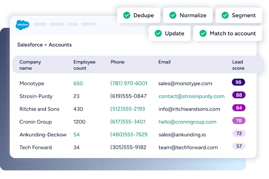Image resolution: width=269 pixels, height=179 pixels.
Task: Open the Ritchie and Sons company
Action: click(39, 109)
